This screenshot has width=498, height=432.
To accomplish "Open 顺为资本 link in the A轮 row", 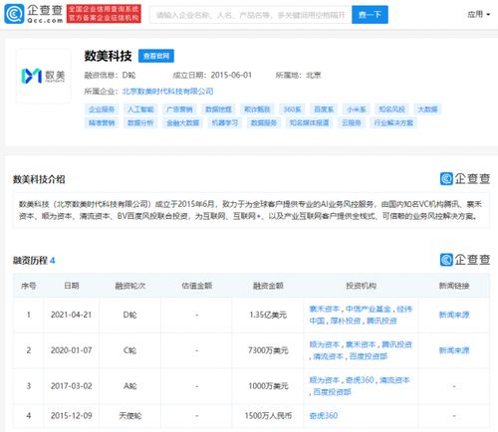I will [325, 380].
